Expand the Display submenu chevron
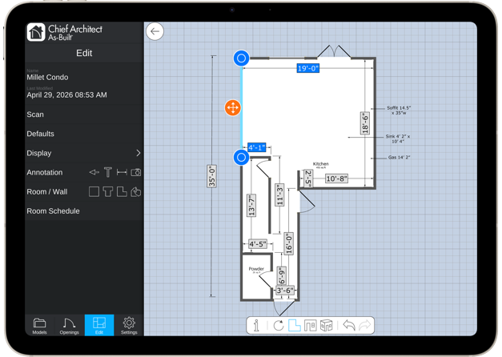Screen dimensions: 502x357 [x=139, y=153]
